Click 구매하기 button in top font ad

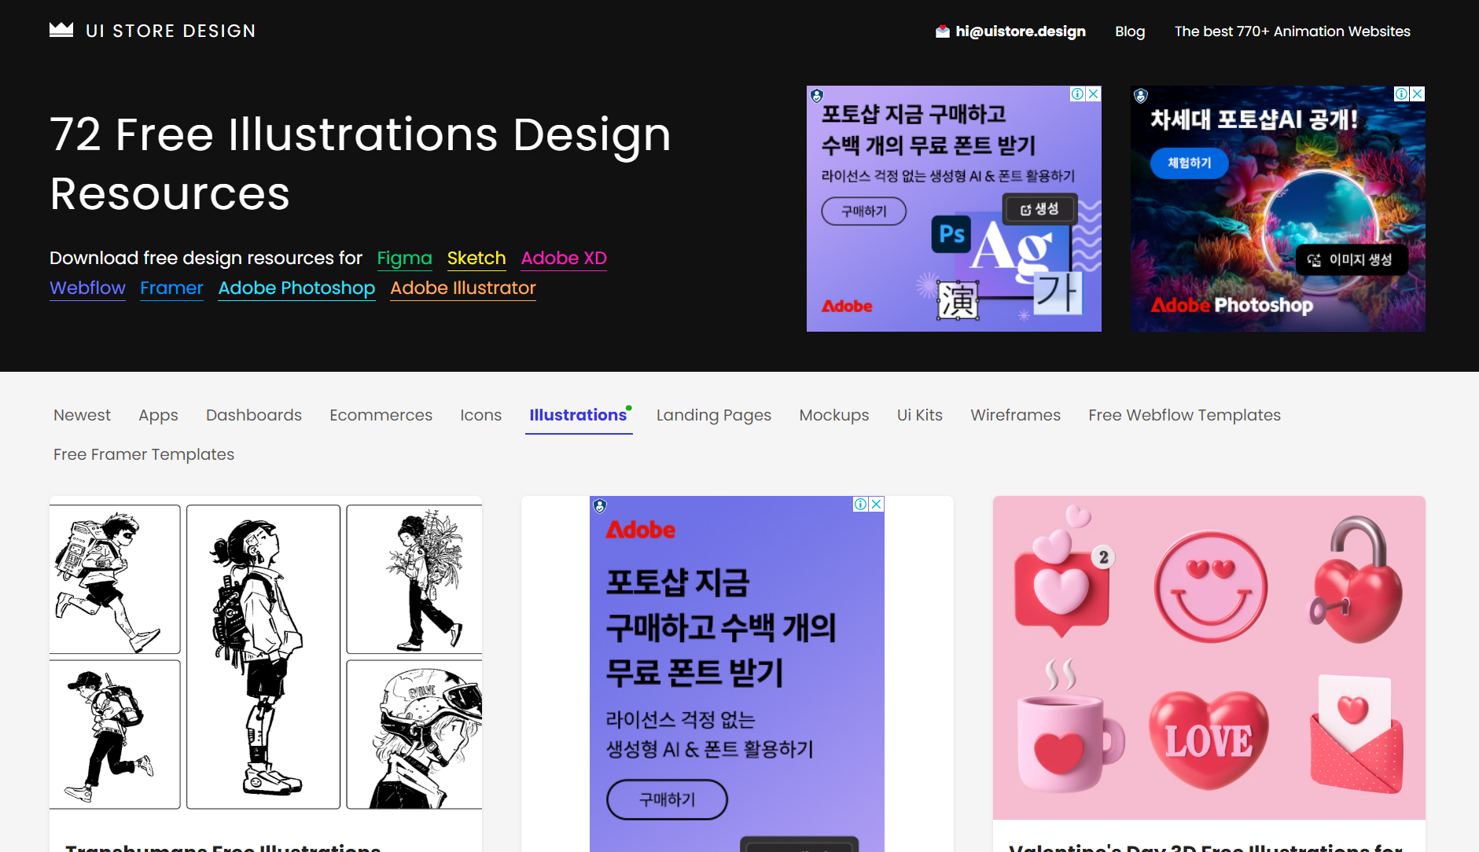click(x=864, y=211)
